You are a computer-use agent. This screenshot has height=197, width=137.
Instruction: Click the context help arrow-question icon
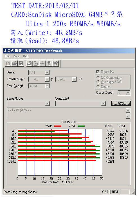(x=55, y=63)
